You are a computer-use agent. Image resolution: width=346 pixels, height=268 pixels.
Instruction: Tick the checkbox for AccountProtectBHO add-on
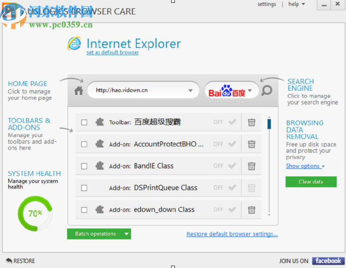click(x=84, y=144)
